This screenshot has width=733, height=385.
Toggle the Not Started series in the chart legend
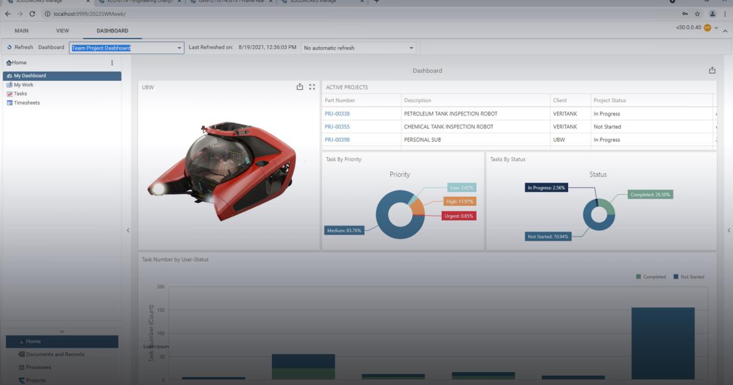tap(688, 277)
